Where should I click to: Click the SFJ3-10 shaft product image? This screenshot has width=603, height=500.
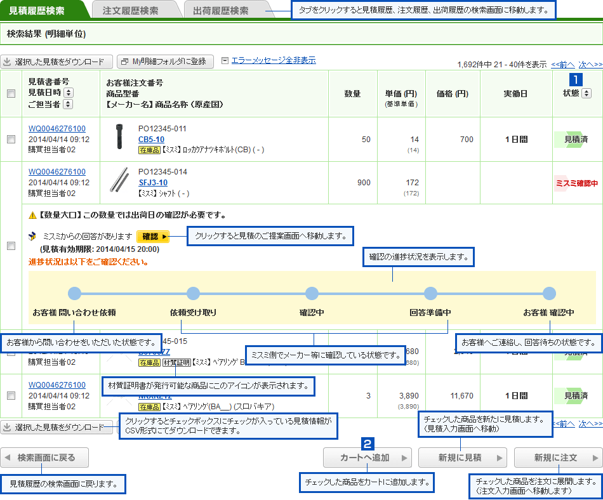118,181
